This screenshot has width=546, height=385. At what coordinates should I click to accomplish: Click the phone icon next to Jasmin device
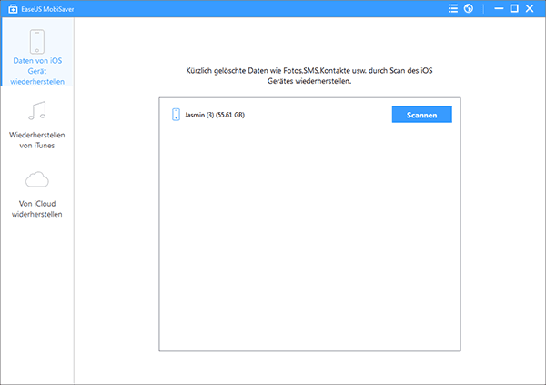click(176, 115)
